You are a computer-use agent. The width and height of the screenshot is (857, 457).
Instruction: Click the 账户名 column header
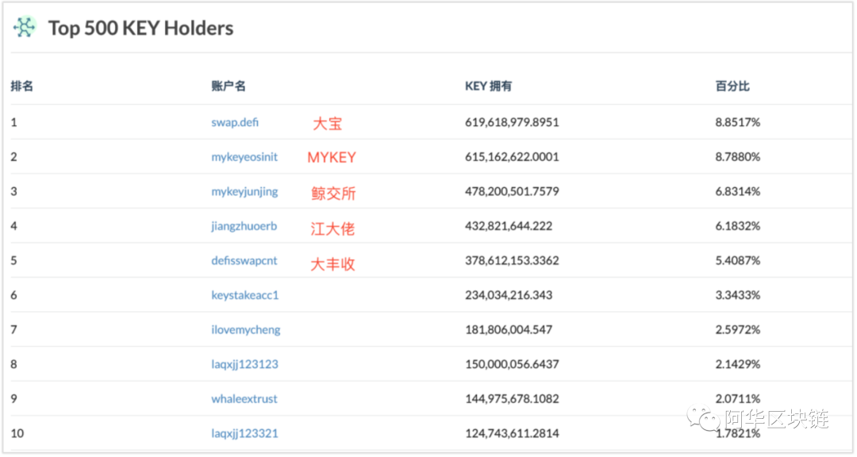pos(229,86)
